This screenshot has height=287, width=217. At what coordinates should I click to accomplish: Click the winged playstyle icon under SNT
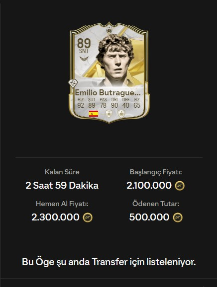(x=84, y=59)
